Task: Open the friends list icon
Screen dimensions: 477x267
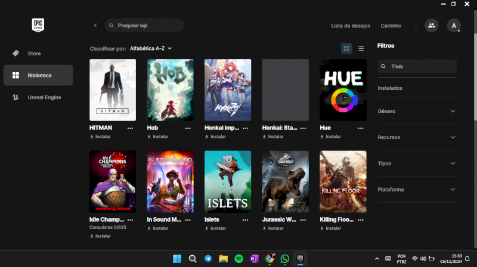Action: (x=431, y=26)
